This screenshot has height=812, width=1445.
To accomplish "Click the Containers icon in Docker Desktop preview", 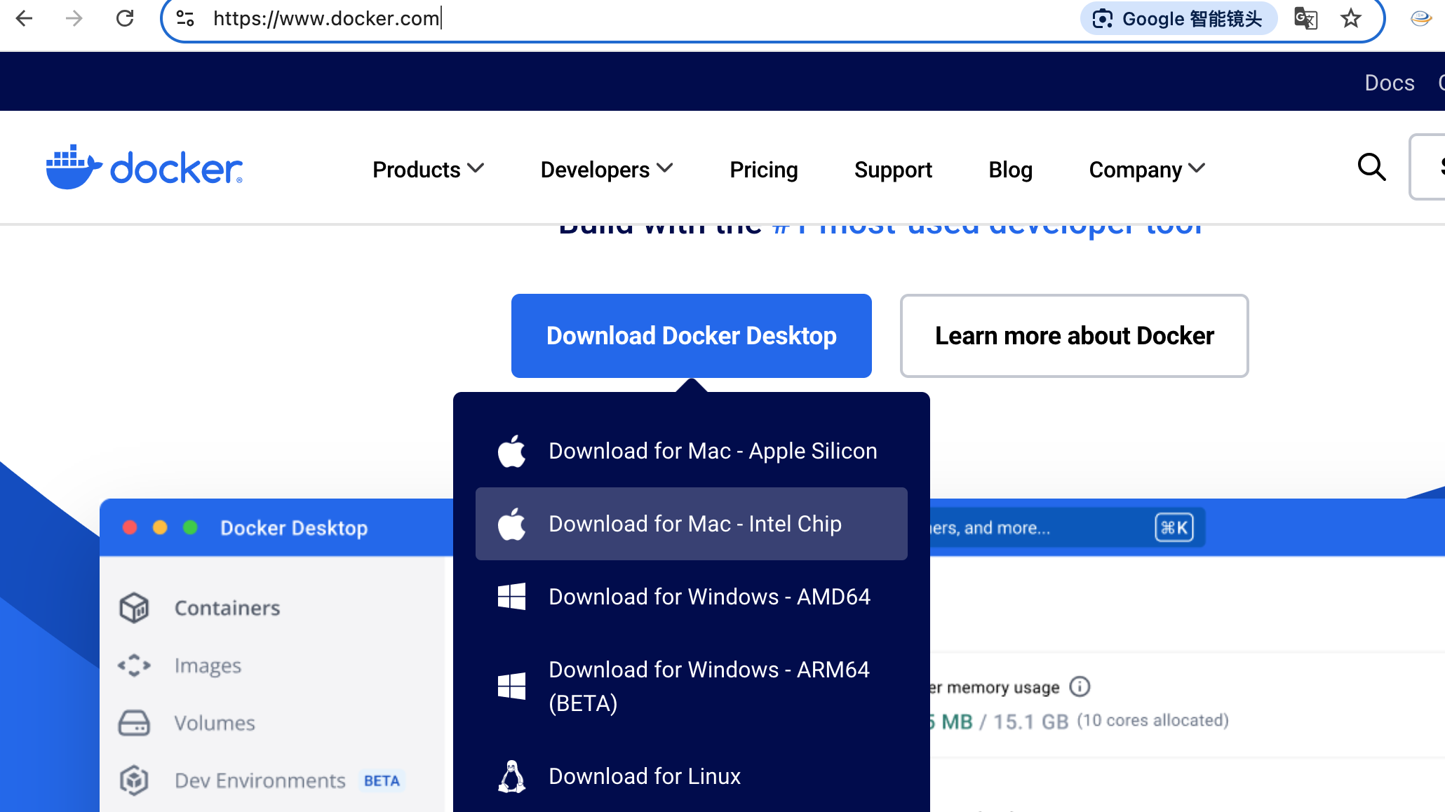I will [x=134, y=608].
